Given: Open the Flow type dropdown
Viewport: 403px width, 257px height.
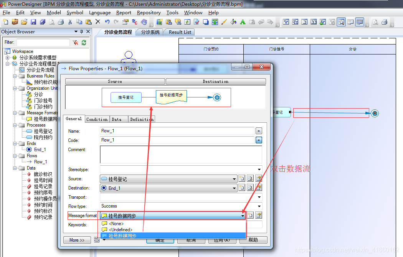Looking at the screenshot, I should (259, 206).
